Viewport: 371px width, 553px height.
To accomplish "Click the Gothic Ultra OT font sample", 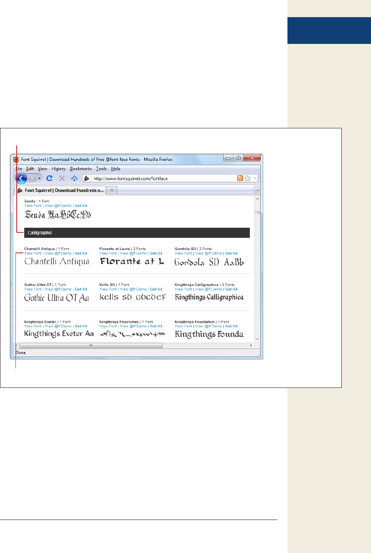I will coord(57,298).
